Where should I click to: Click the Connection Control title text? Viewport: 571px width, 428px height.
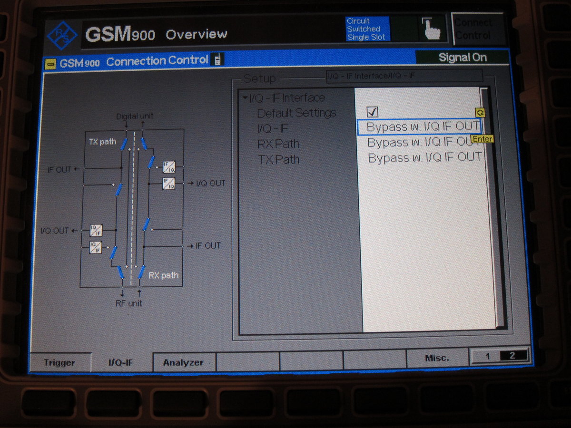tap(158, 61)
